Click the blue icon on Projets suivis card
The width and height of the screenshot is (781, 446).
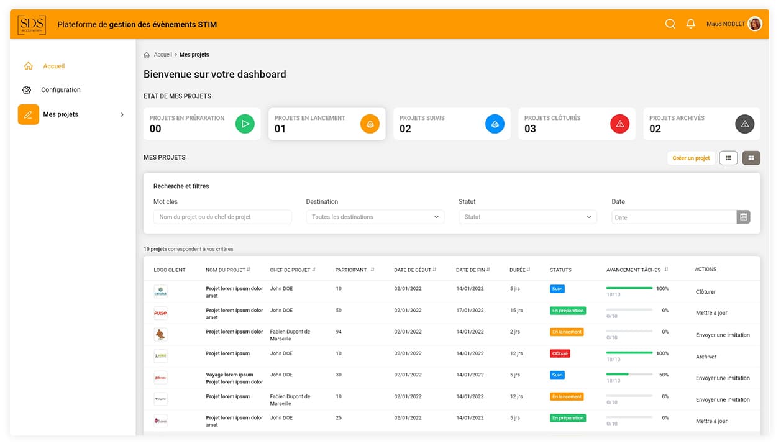click(495, 124)
